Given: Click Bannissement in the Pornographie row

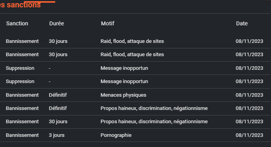Looking at the screenshot, I should click(x=22, y=135).
